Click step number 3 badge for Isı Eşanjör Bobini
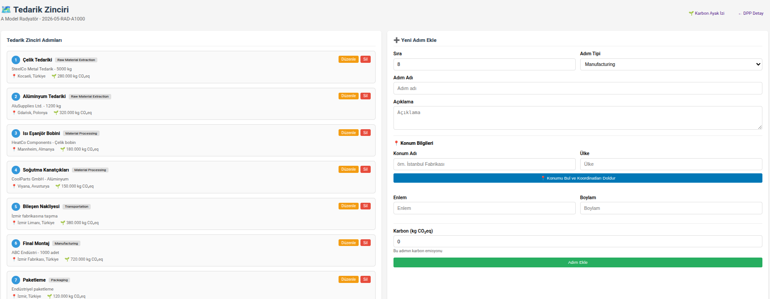The height and width of the screenshot is (299, 770). click(16, 133)
